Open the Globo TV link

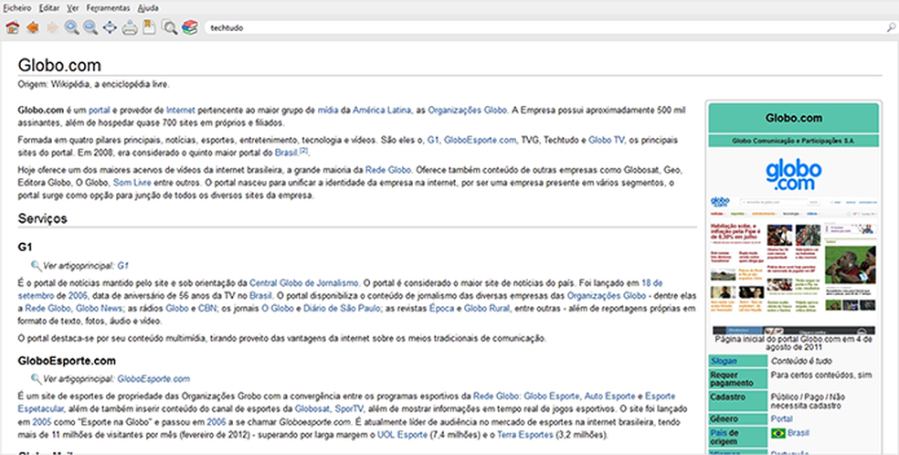(x=606, y=140)
